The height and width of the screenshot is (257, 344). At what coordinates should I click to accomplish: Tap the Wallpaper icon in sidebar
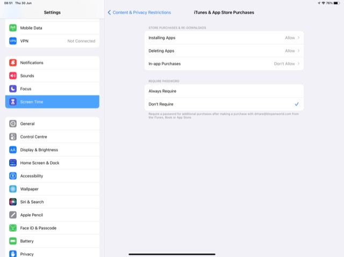tap(13, 189)
